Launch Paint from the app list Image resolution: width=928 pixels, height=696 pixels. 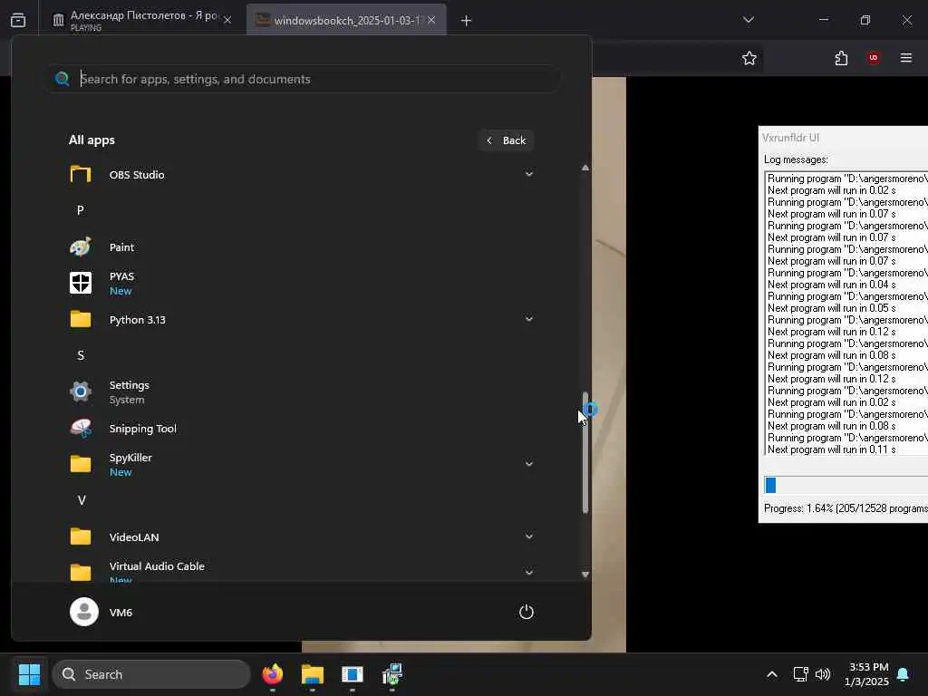point(302,246)
